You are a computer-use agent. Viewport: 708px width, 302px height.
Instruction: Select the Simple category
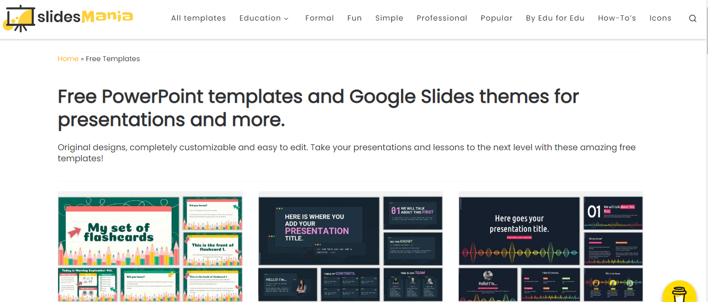coord(389,18)
